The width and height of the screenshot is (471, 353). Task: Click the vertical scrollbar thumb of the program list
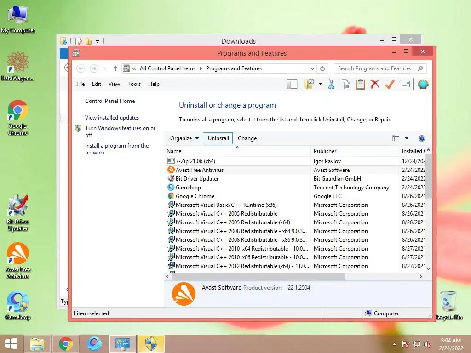(x=429, y=176)
